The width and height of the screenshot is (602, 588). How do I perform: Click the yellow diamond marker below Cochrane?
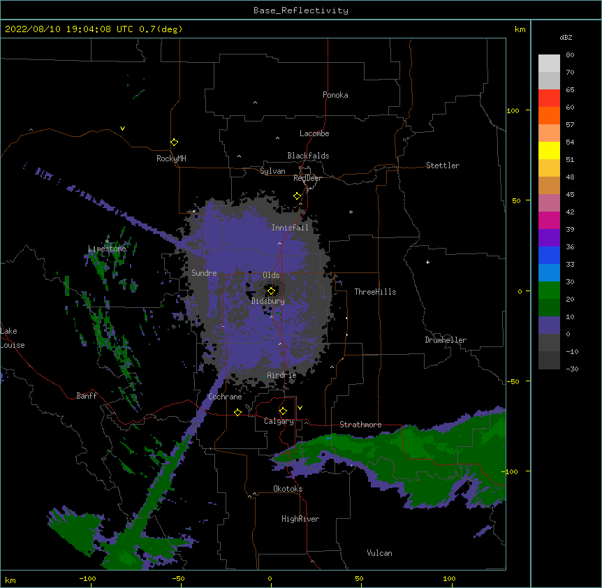[237, 412]
